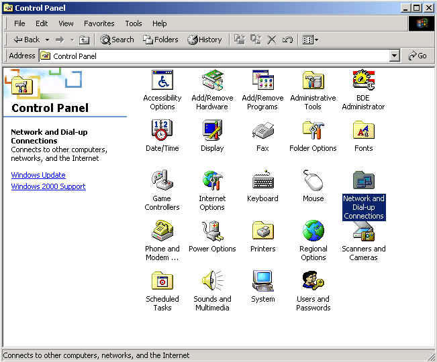The width and height of the screenshot is (437, 362).
Task: Expand the Back history dropdown arrow
Action: coord(47,40)
